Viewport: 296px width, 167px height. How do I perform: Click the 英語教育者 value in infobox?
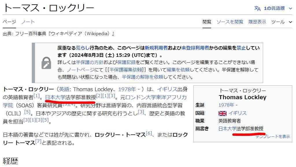230,121
